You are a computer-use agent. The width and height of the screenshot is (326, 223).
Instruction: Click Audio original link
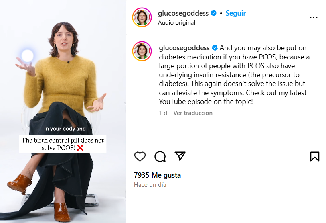[176, 23]
